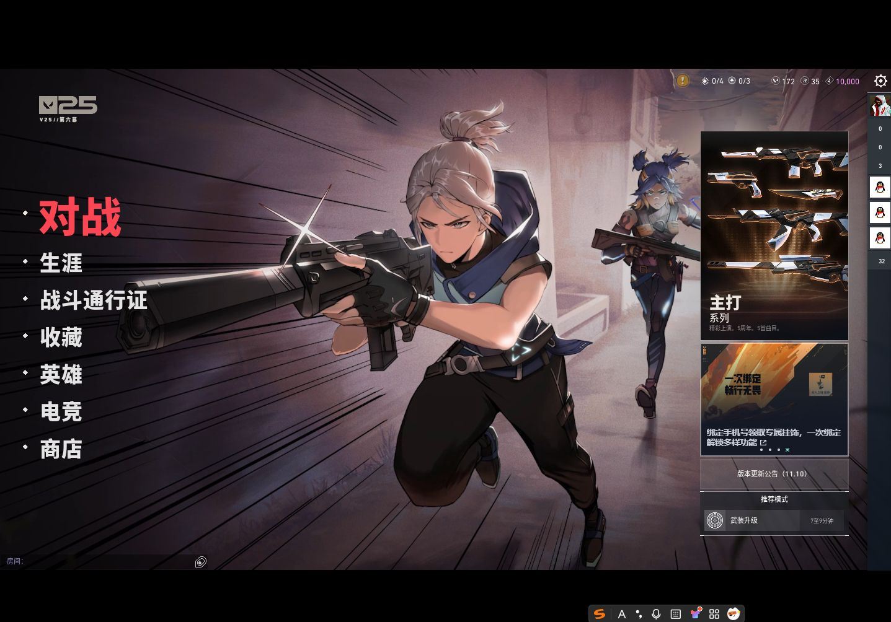
Task: Open the player avatar in the friends sidebar
Action: pyautogui.click(x=879, y=105)
